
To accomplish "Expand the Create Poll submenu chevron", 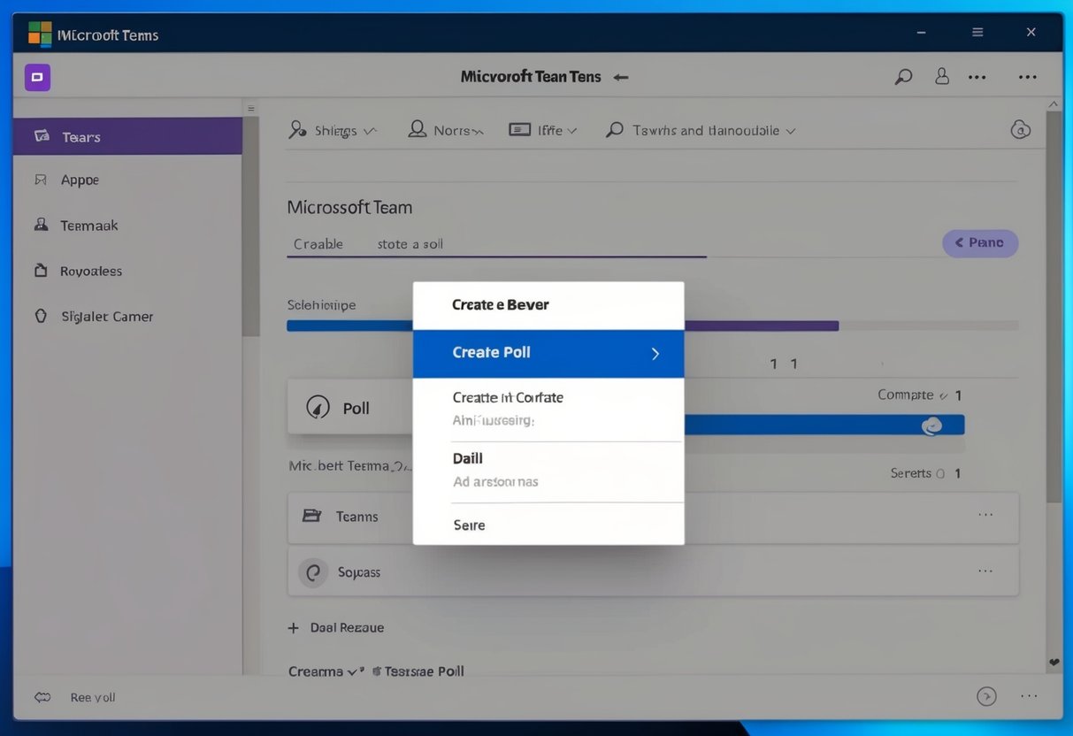I will point(655,353).
